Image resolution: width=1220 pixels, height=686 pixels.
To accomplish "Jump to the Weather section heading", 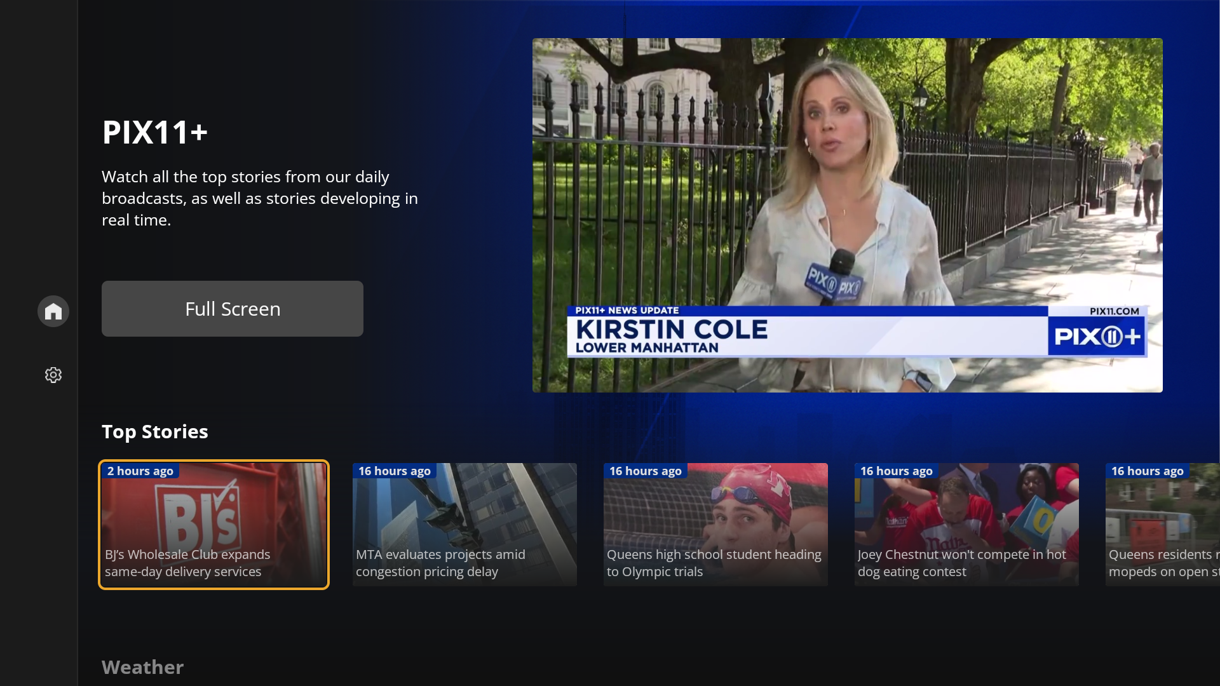I will (142, 667).
